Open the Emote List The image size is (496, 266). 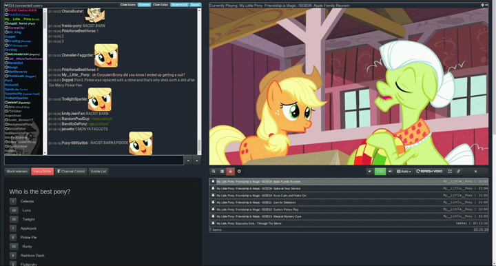coord(99,171)
